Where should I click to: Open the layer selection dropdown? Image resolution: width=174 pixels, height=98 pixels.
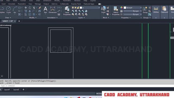pos(99,8)
